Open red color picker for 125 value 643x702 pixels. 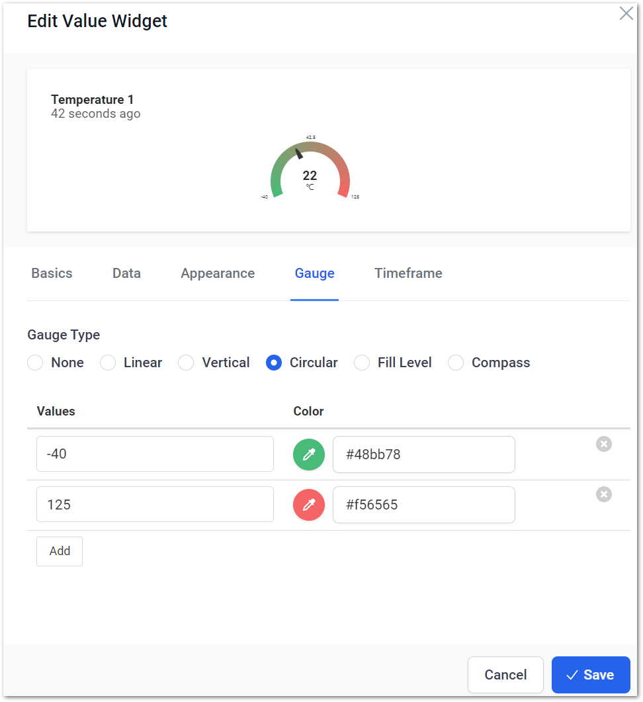[308, 505]
